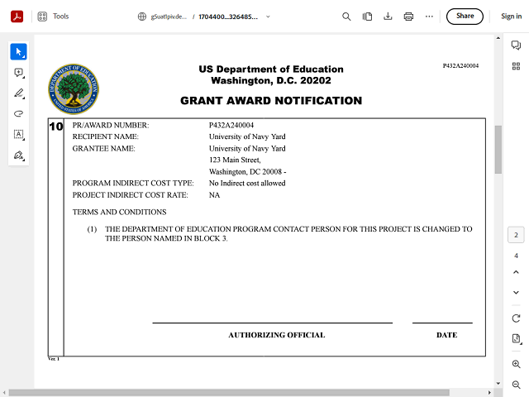
Task: Click the Washington, DC 20008 address line
Action: click(247, 172)
